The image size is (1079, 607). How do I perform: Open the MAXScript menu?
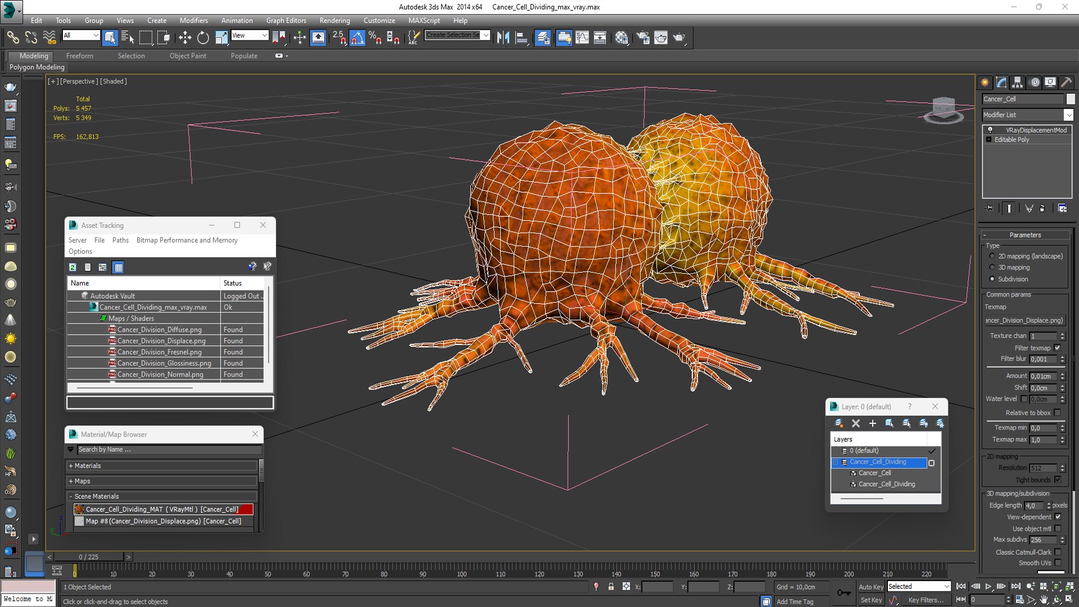[x=424, y=20]
